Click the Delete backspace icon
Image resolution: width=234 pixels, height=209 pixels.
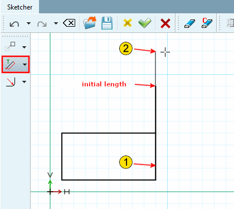(x=69, y=23)
